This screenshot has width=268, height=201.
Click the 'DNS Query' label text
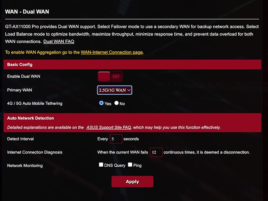click(x=115, y=165)
